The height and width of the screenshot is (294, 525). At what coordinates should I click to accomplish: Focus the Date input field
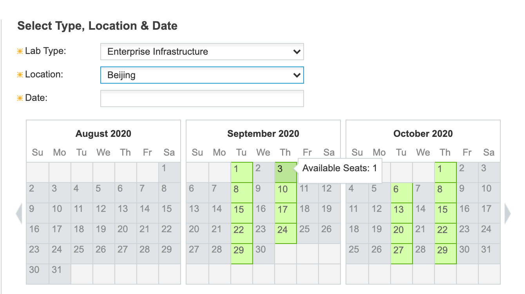[x=202, y=99]
